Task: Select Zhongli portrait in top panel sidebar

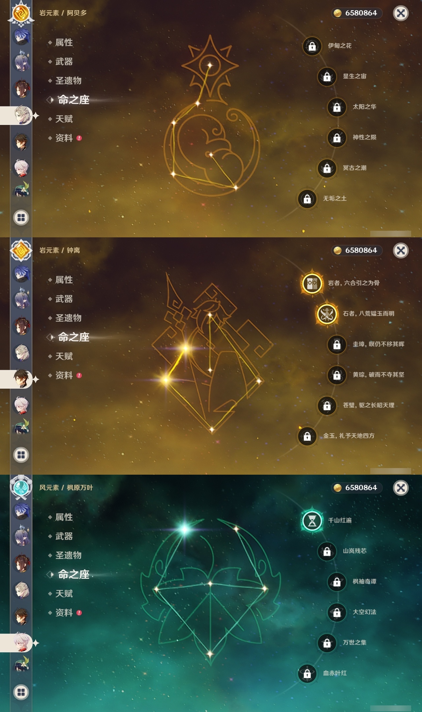Action: coord(21,142)
